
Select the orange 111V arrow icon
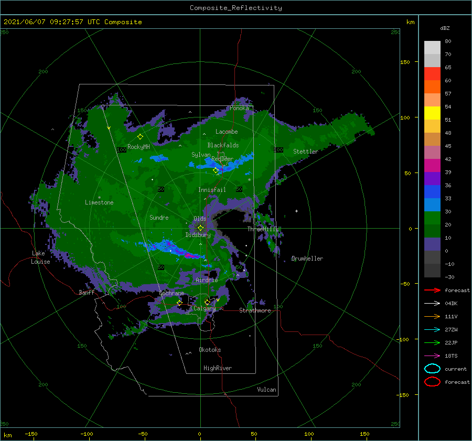(432, 316)
